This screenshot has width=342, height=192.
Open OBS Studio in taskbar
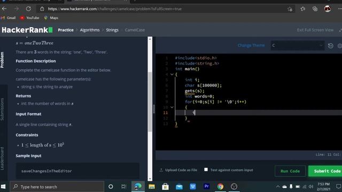click(234, 187)
